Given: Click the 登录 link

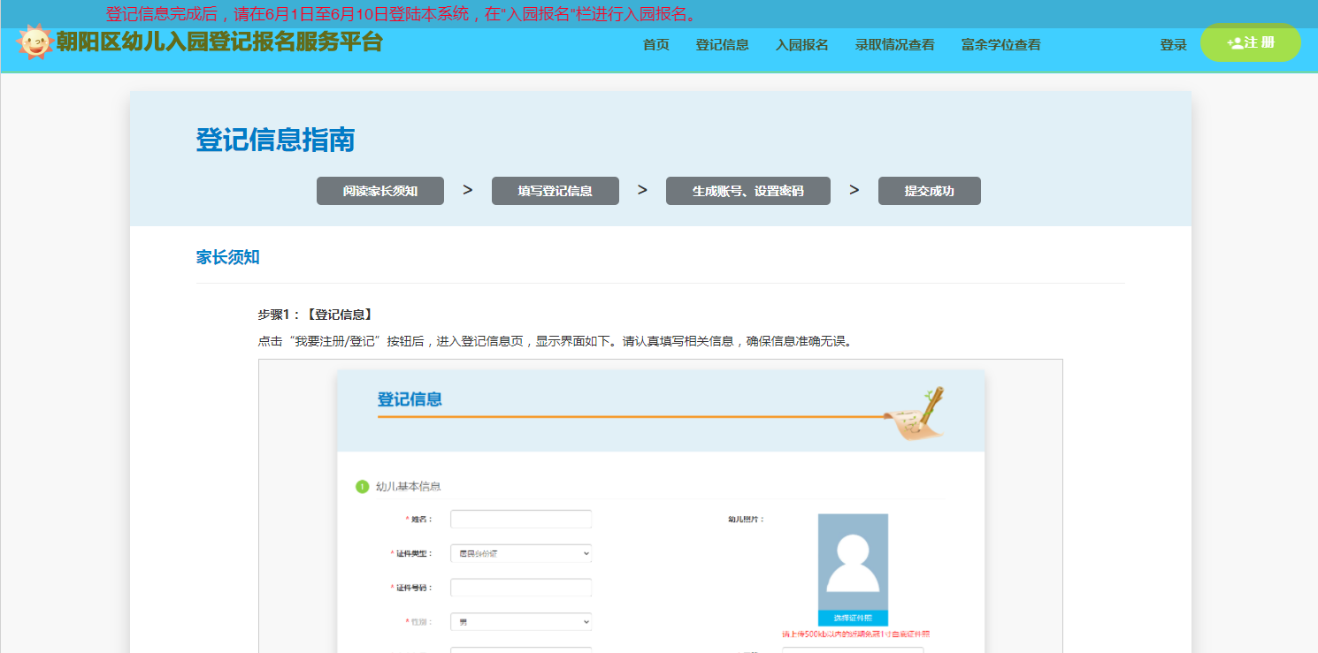Looking at the screenshot, I should point(1173,45).
